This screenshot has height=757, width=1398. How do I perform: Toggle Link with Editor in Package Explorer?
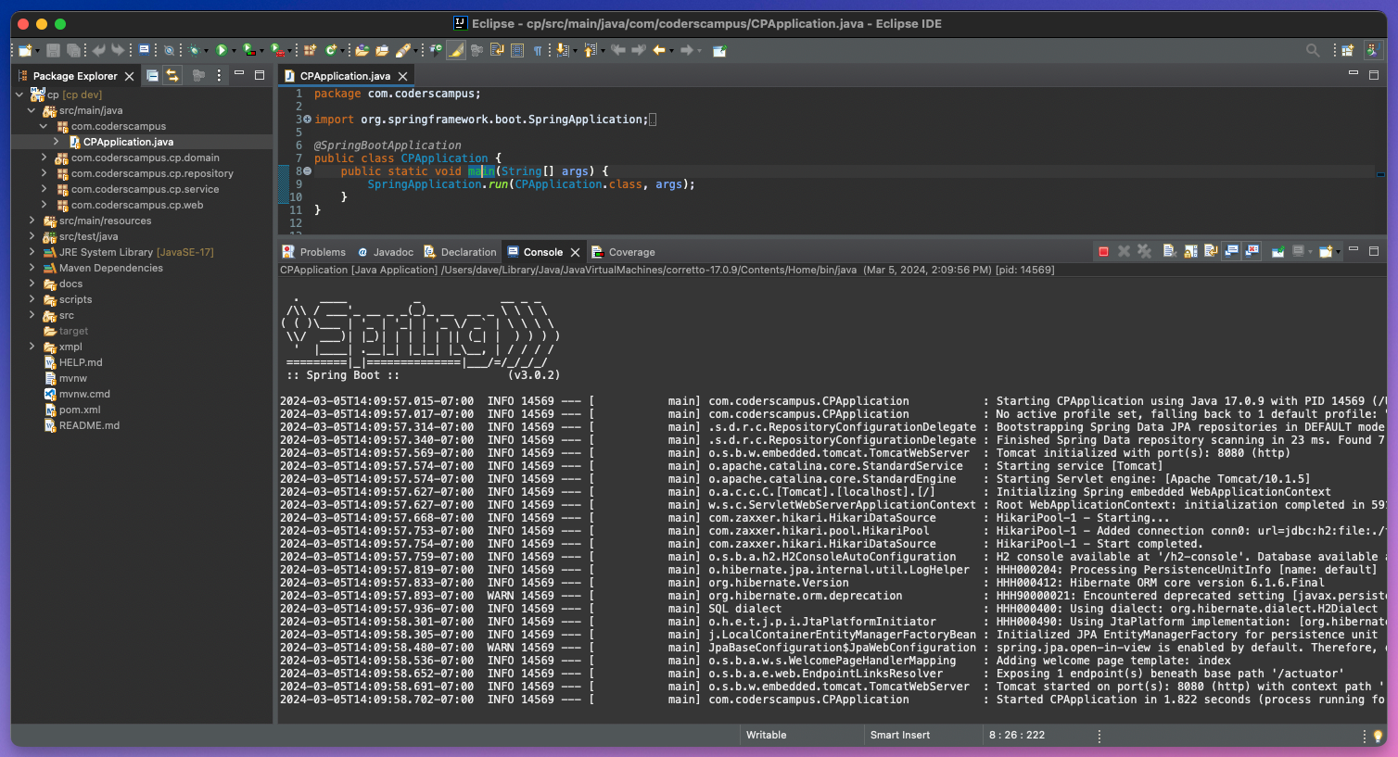pos(172,76)
